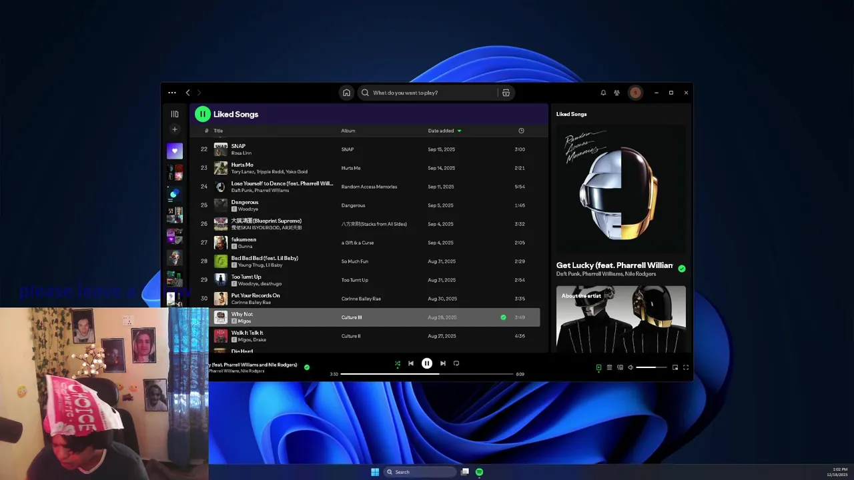Go forward with the right arrow
The height and width of the screenshot is (480, 854).
click(199, 93)
